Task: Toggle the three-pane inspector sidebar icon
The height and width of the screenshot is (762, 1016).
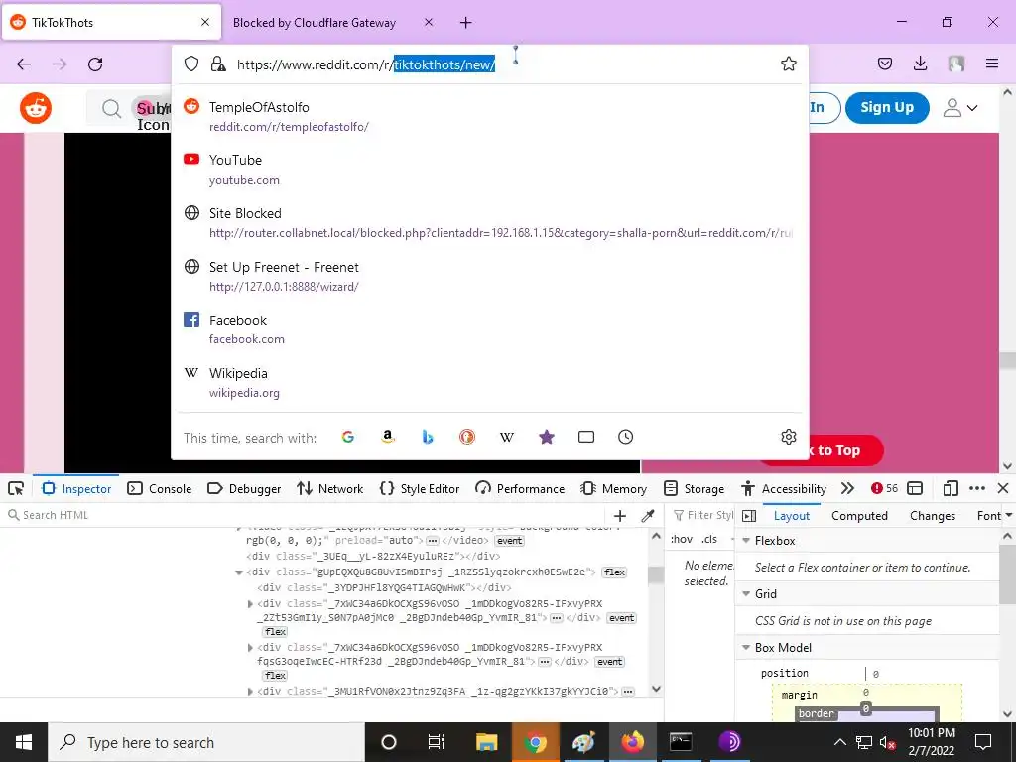Action: click(749, 516)
